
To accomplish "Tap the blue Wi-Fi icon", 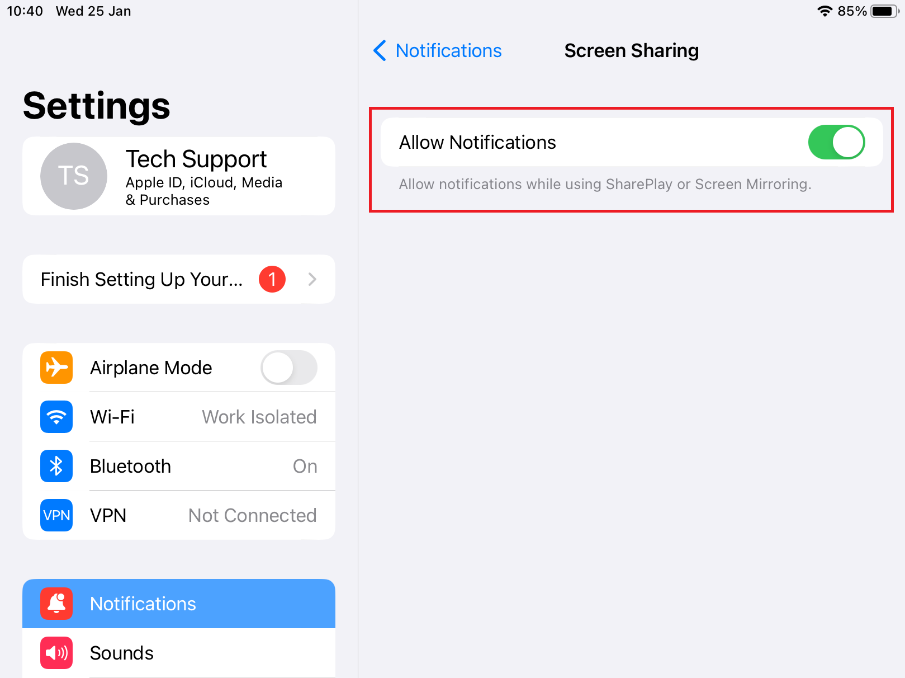I will [x=56, y=417].
